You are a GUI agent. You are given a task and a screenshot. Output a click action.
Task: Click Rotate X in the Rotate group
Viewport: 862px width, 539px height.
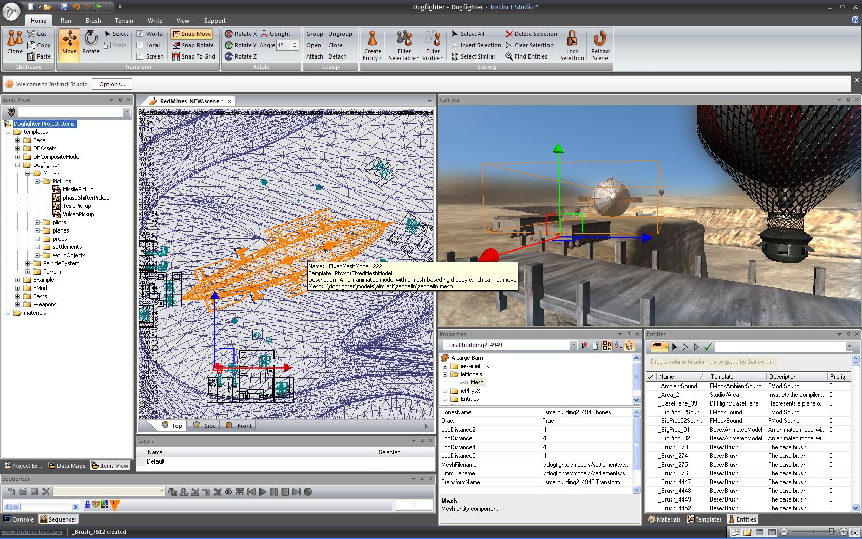(241, 34)
